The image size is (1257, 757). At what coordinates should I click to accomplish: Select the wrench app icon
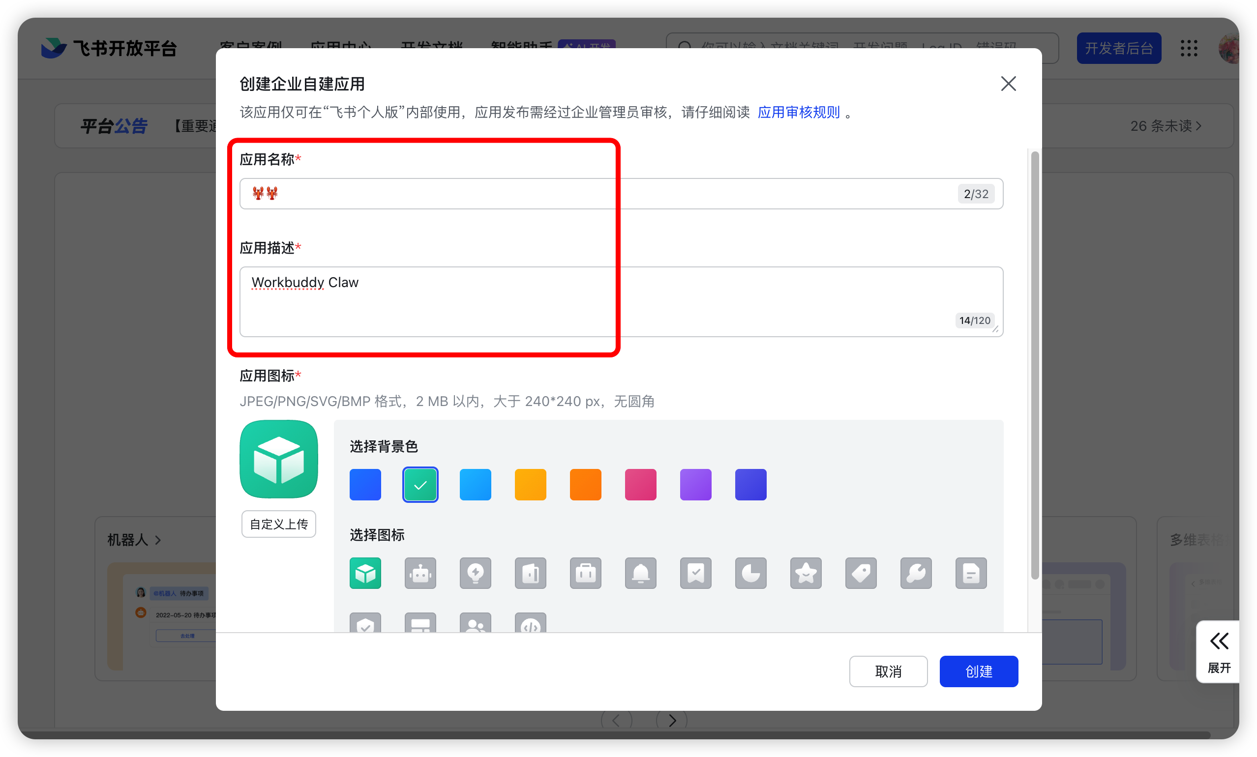(916, 573)
